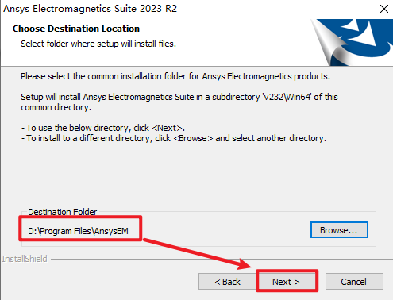Image resolution: width=393 pixels, height=300 pixels.
Task: Click the 'To use the below directory' instruction
Action: [x=103, y=128]
